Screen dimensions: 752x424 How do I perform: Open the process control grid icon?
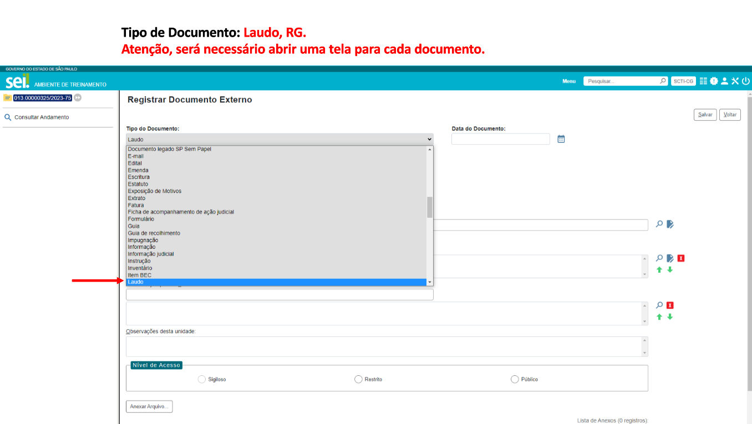703,81
